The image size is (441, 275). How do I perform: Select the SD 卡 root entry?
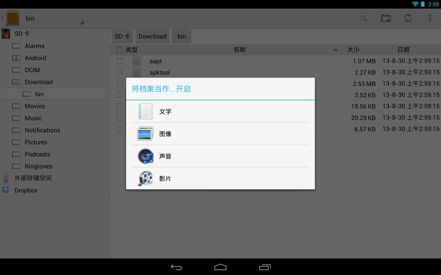[55, 34]
